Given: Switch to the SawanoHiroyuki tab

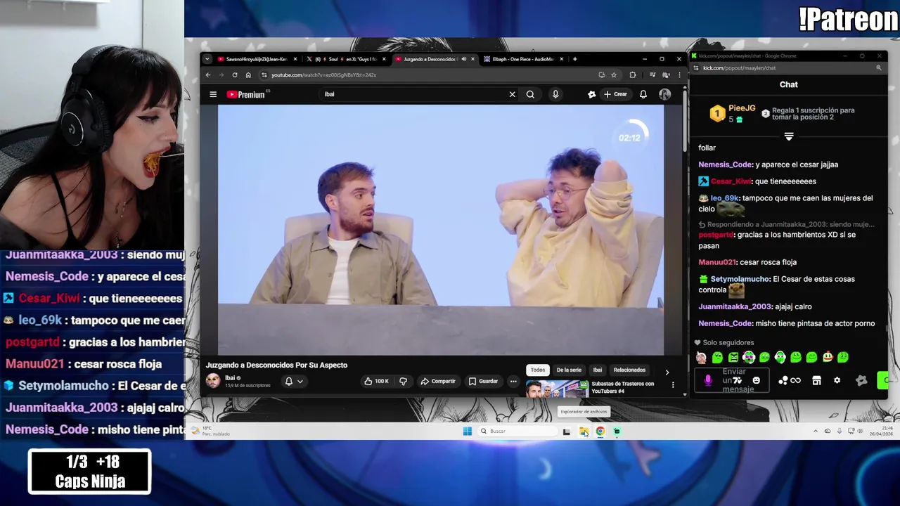Looking at the screenshot, I should [x=257, y=59].
